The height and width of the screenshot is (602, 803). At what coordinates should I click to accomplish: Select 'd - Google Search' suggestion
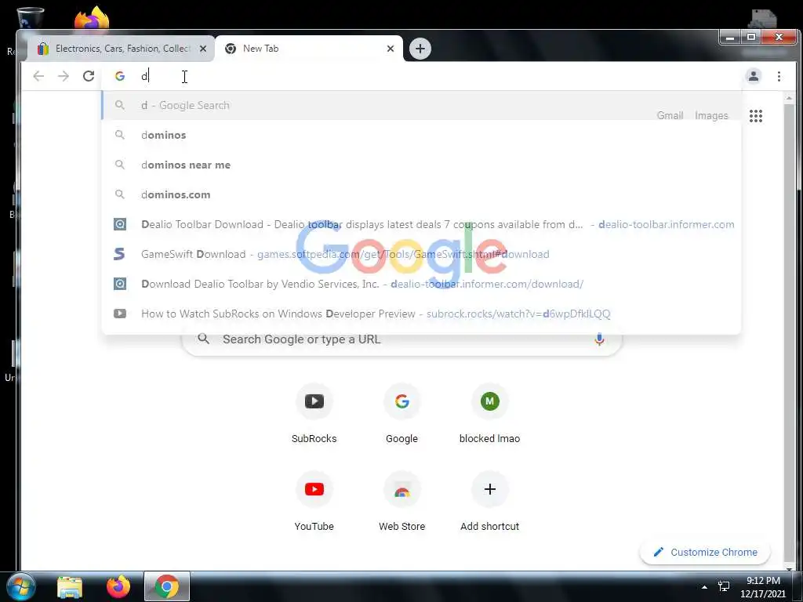(x=421, y=106)
